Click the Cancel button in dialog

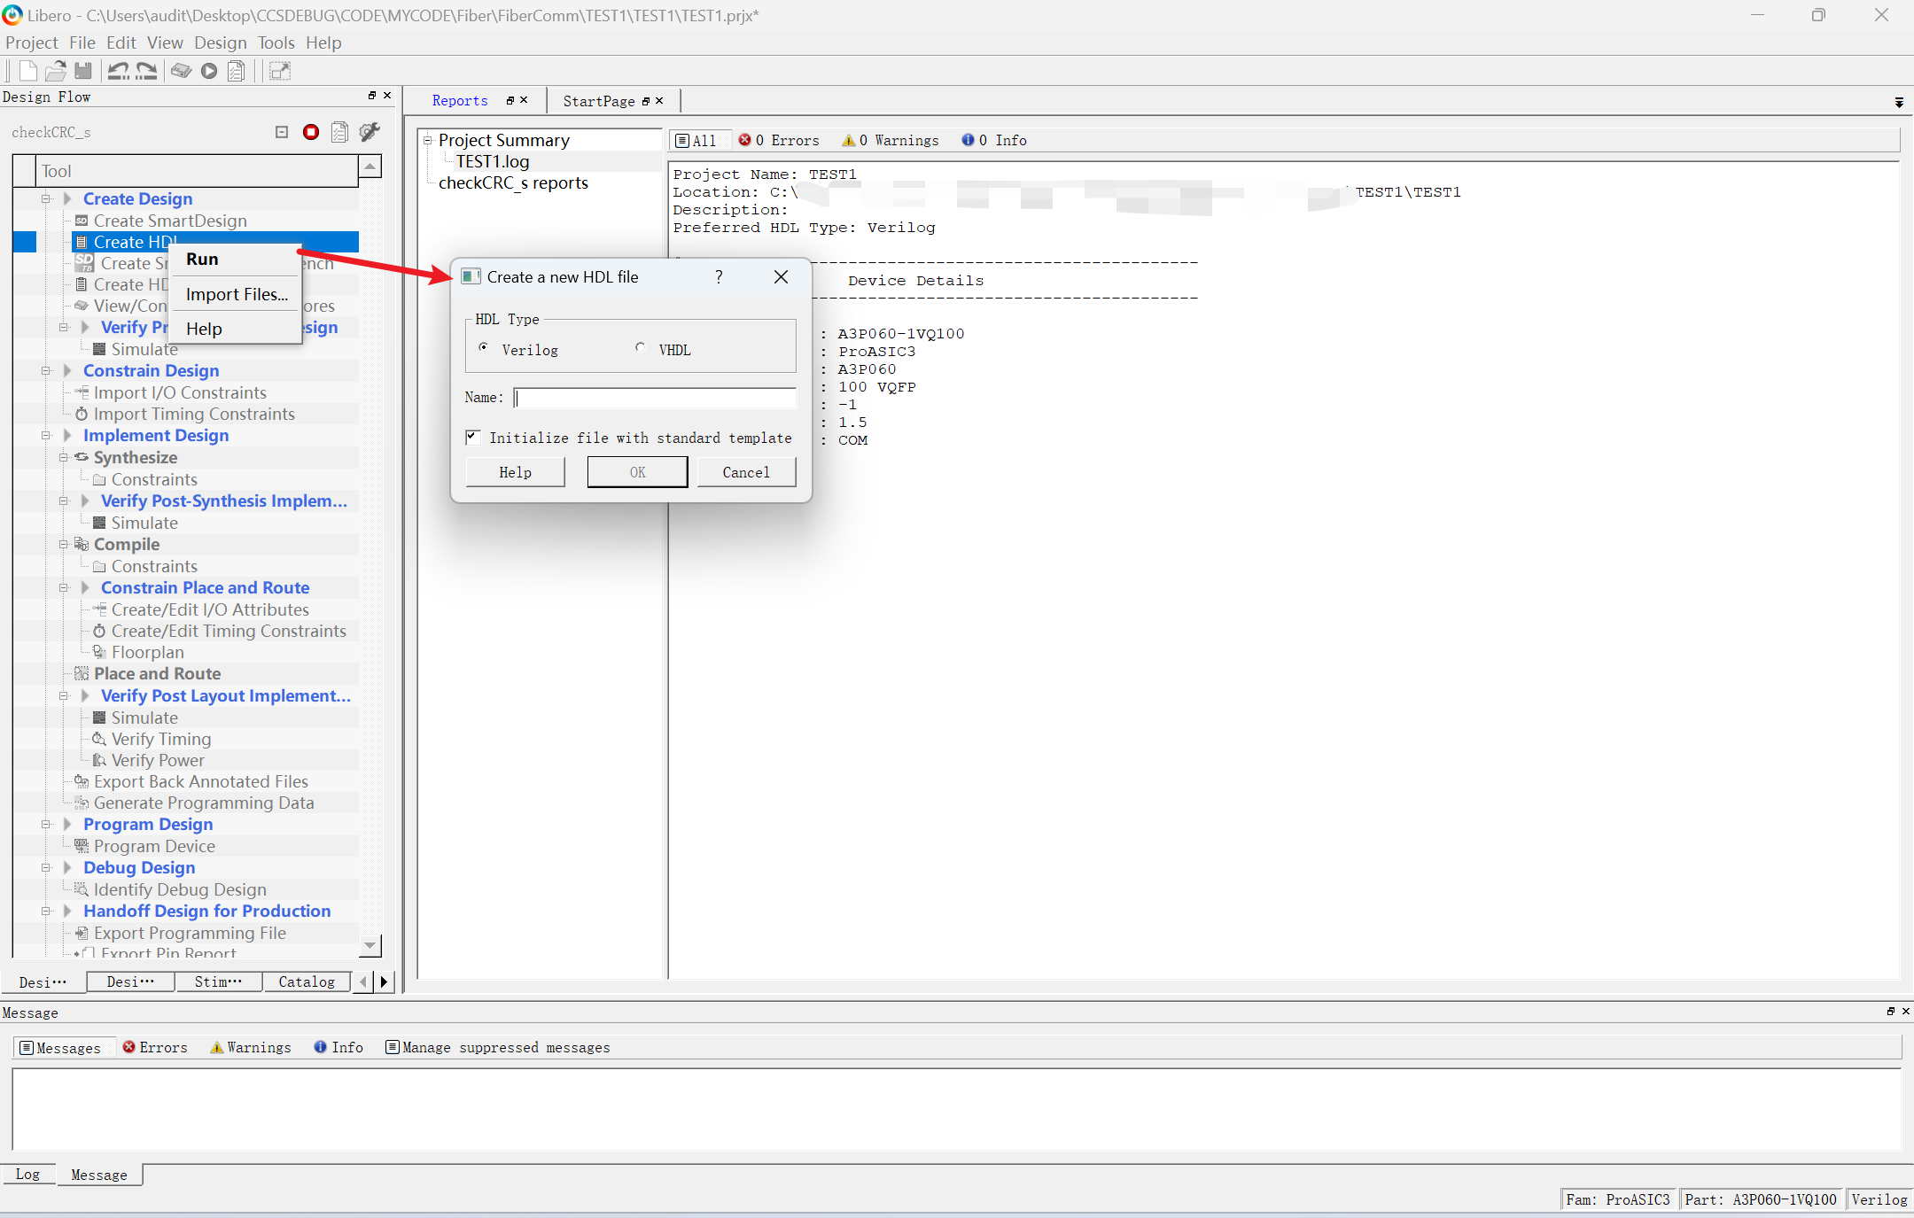(x=745, y=472)
